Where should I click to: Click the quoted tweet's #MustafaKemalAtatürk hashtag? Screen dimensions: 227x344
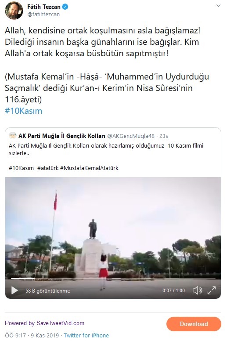[x=89, y=168]
